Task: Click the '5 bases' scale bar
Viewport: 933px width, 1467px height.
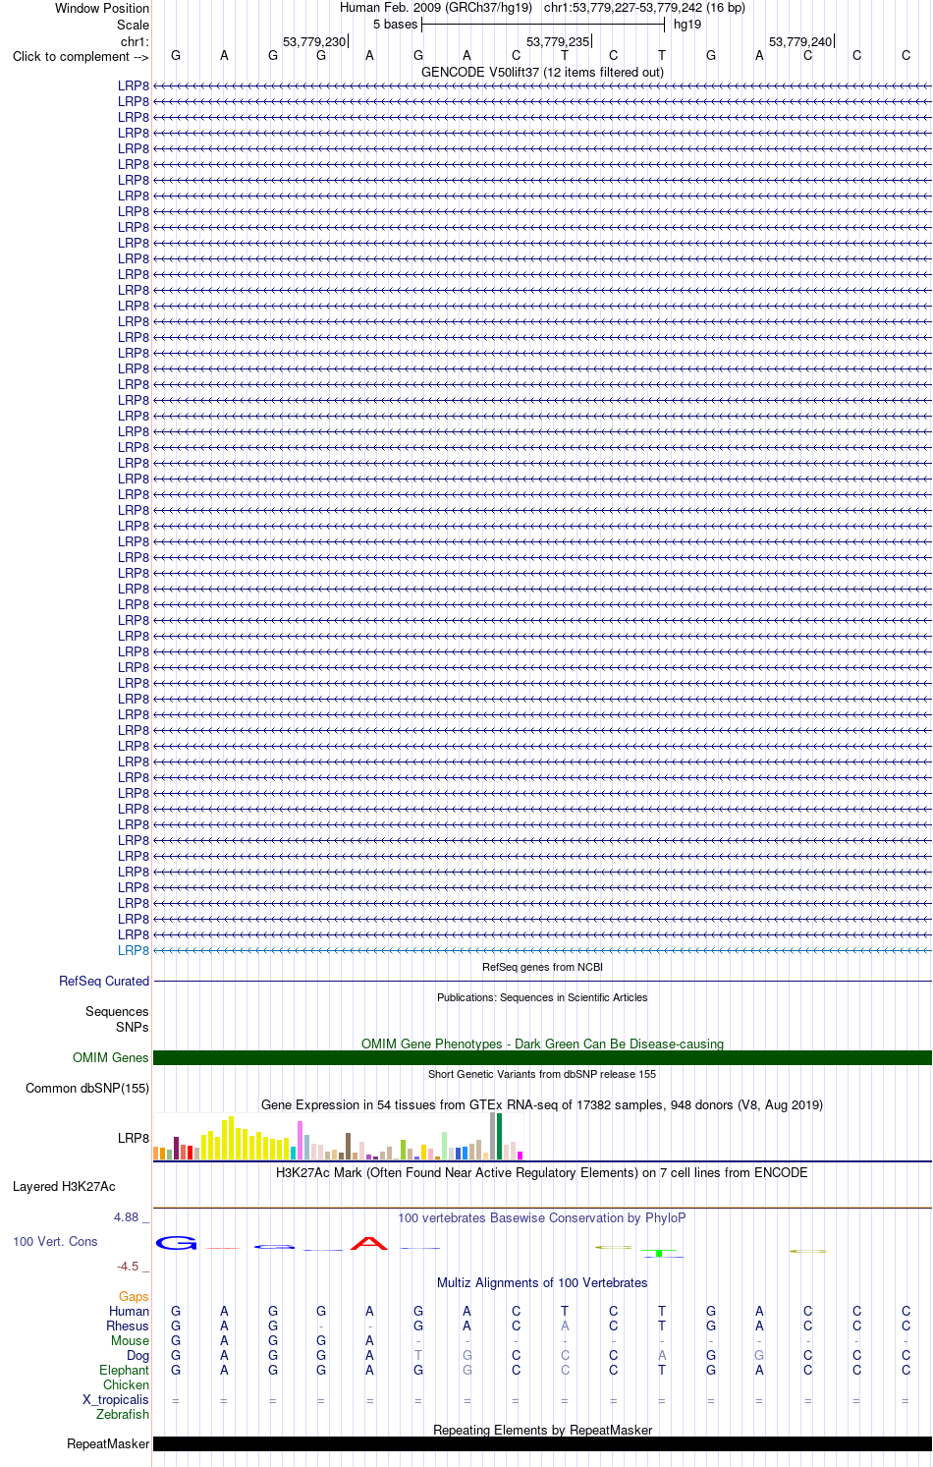Action: coord(543,25)
